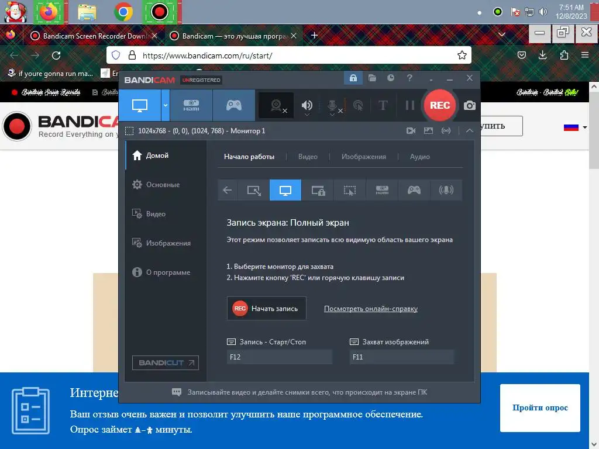Toggle text overlay T icon
The width and height of the screenshot is (599, 449).
383,105
